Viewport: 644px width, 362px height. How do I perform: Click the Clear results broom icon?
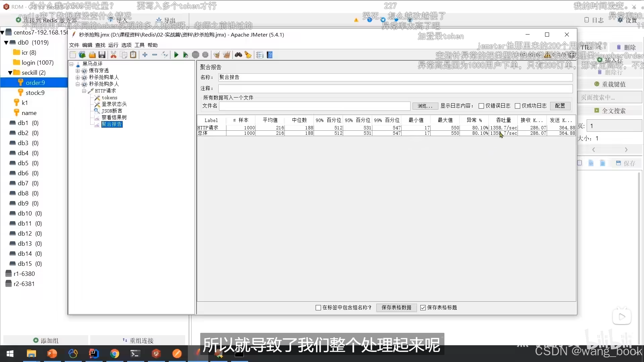click(x=217, y=55)
